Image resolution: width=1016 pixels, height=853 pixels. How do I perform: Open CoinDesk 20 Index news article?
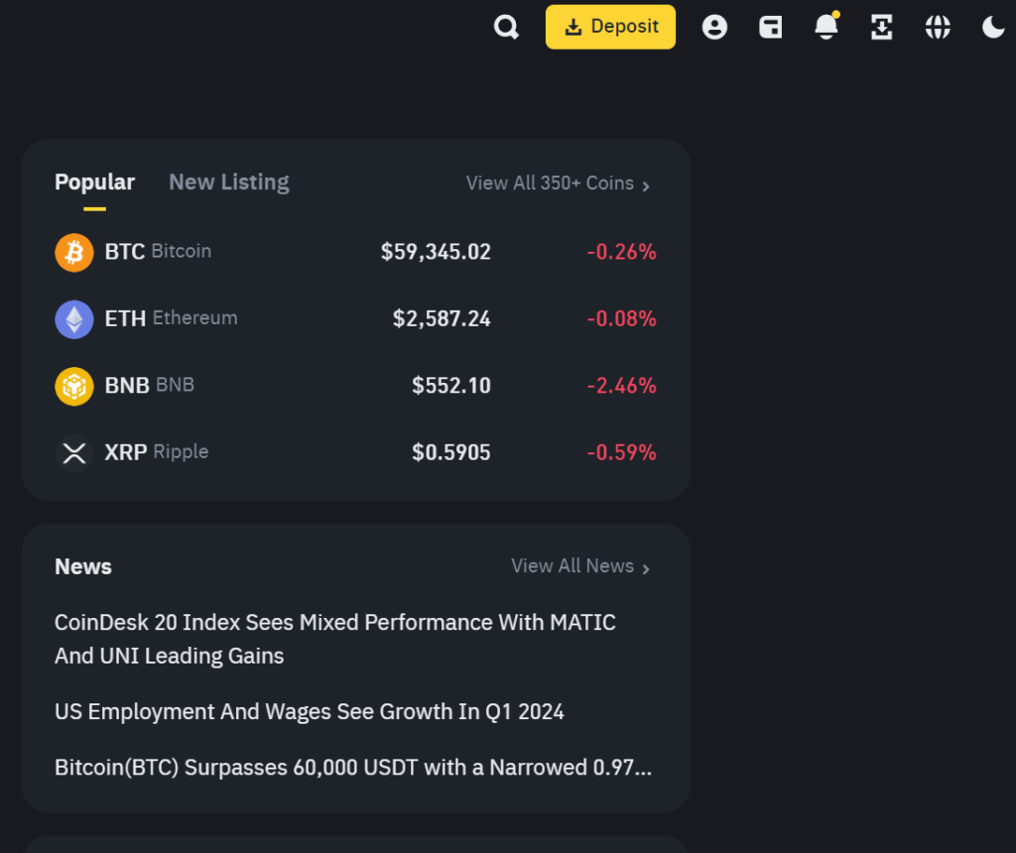[335, 639]
